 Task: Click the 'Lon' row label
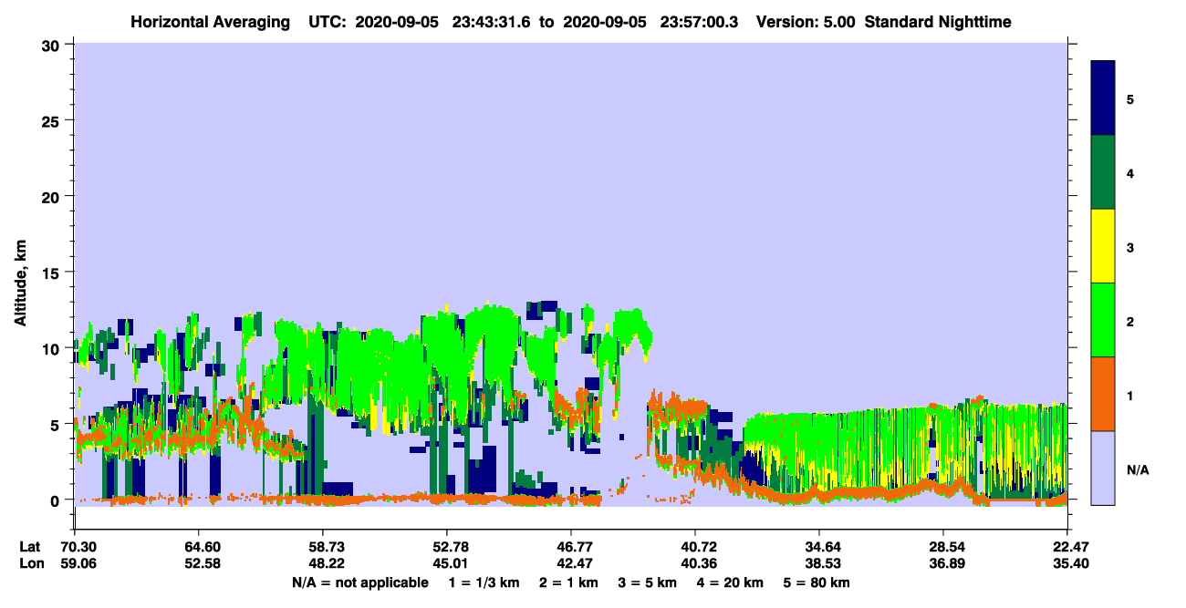click(30, 563)
